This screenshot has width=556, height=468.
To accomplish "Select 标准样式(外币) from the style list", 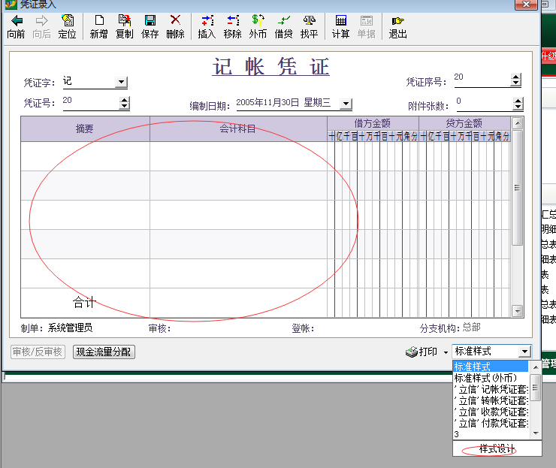I will pyautogui.click(x=491, y=378).
